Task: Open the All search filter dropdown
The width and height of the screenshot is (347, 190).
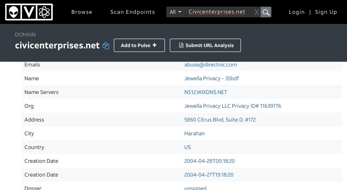Action: (175, 12)
